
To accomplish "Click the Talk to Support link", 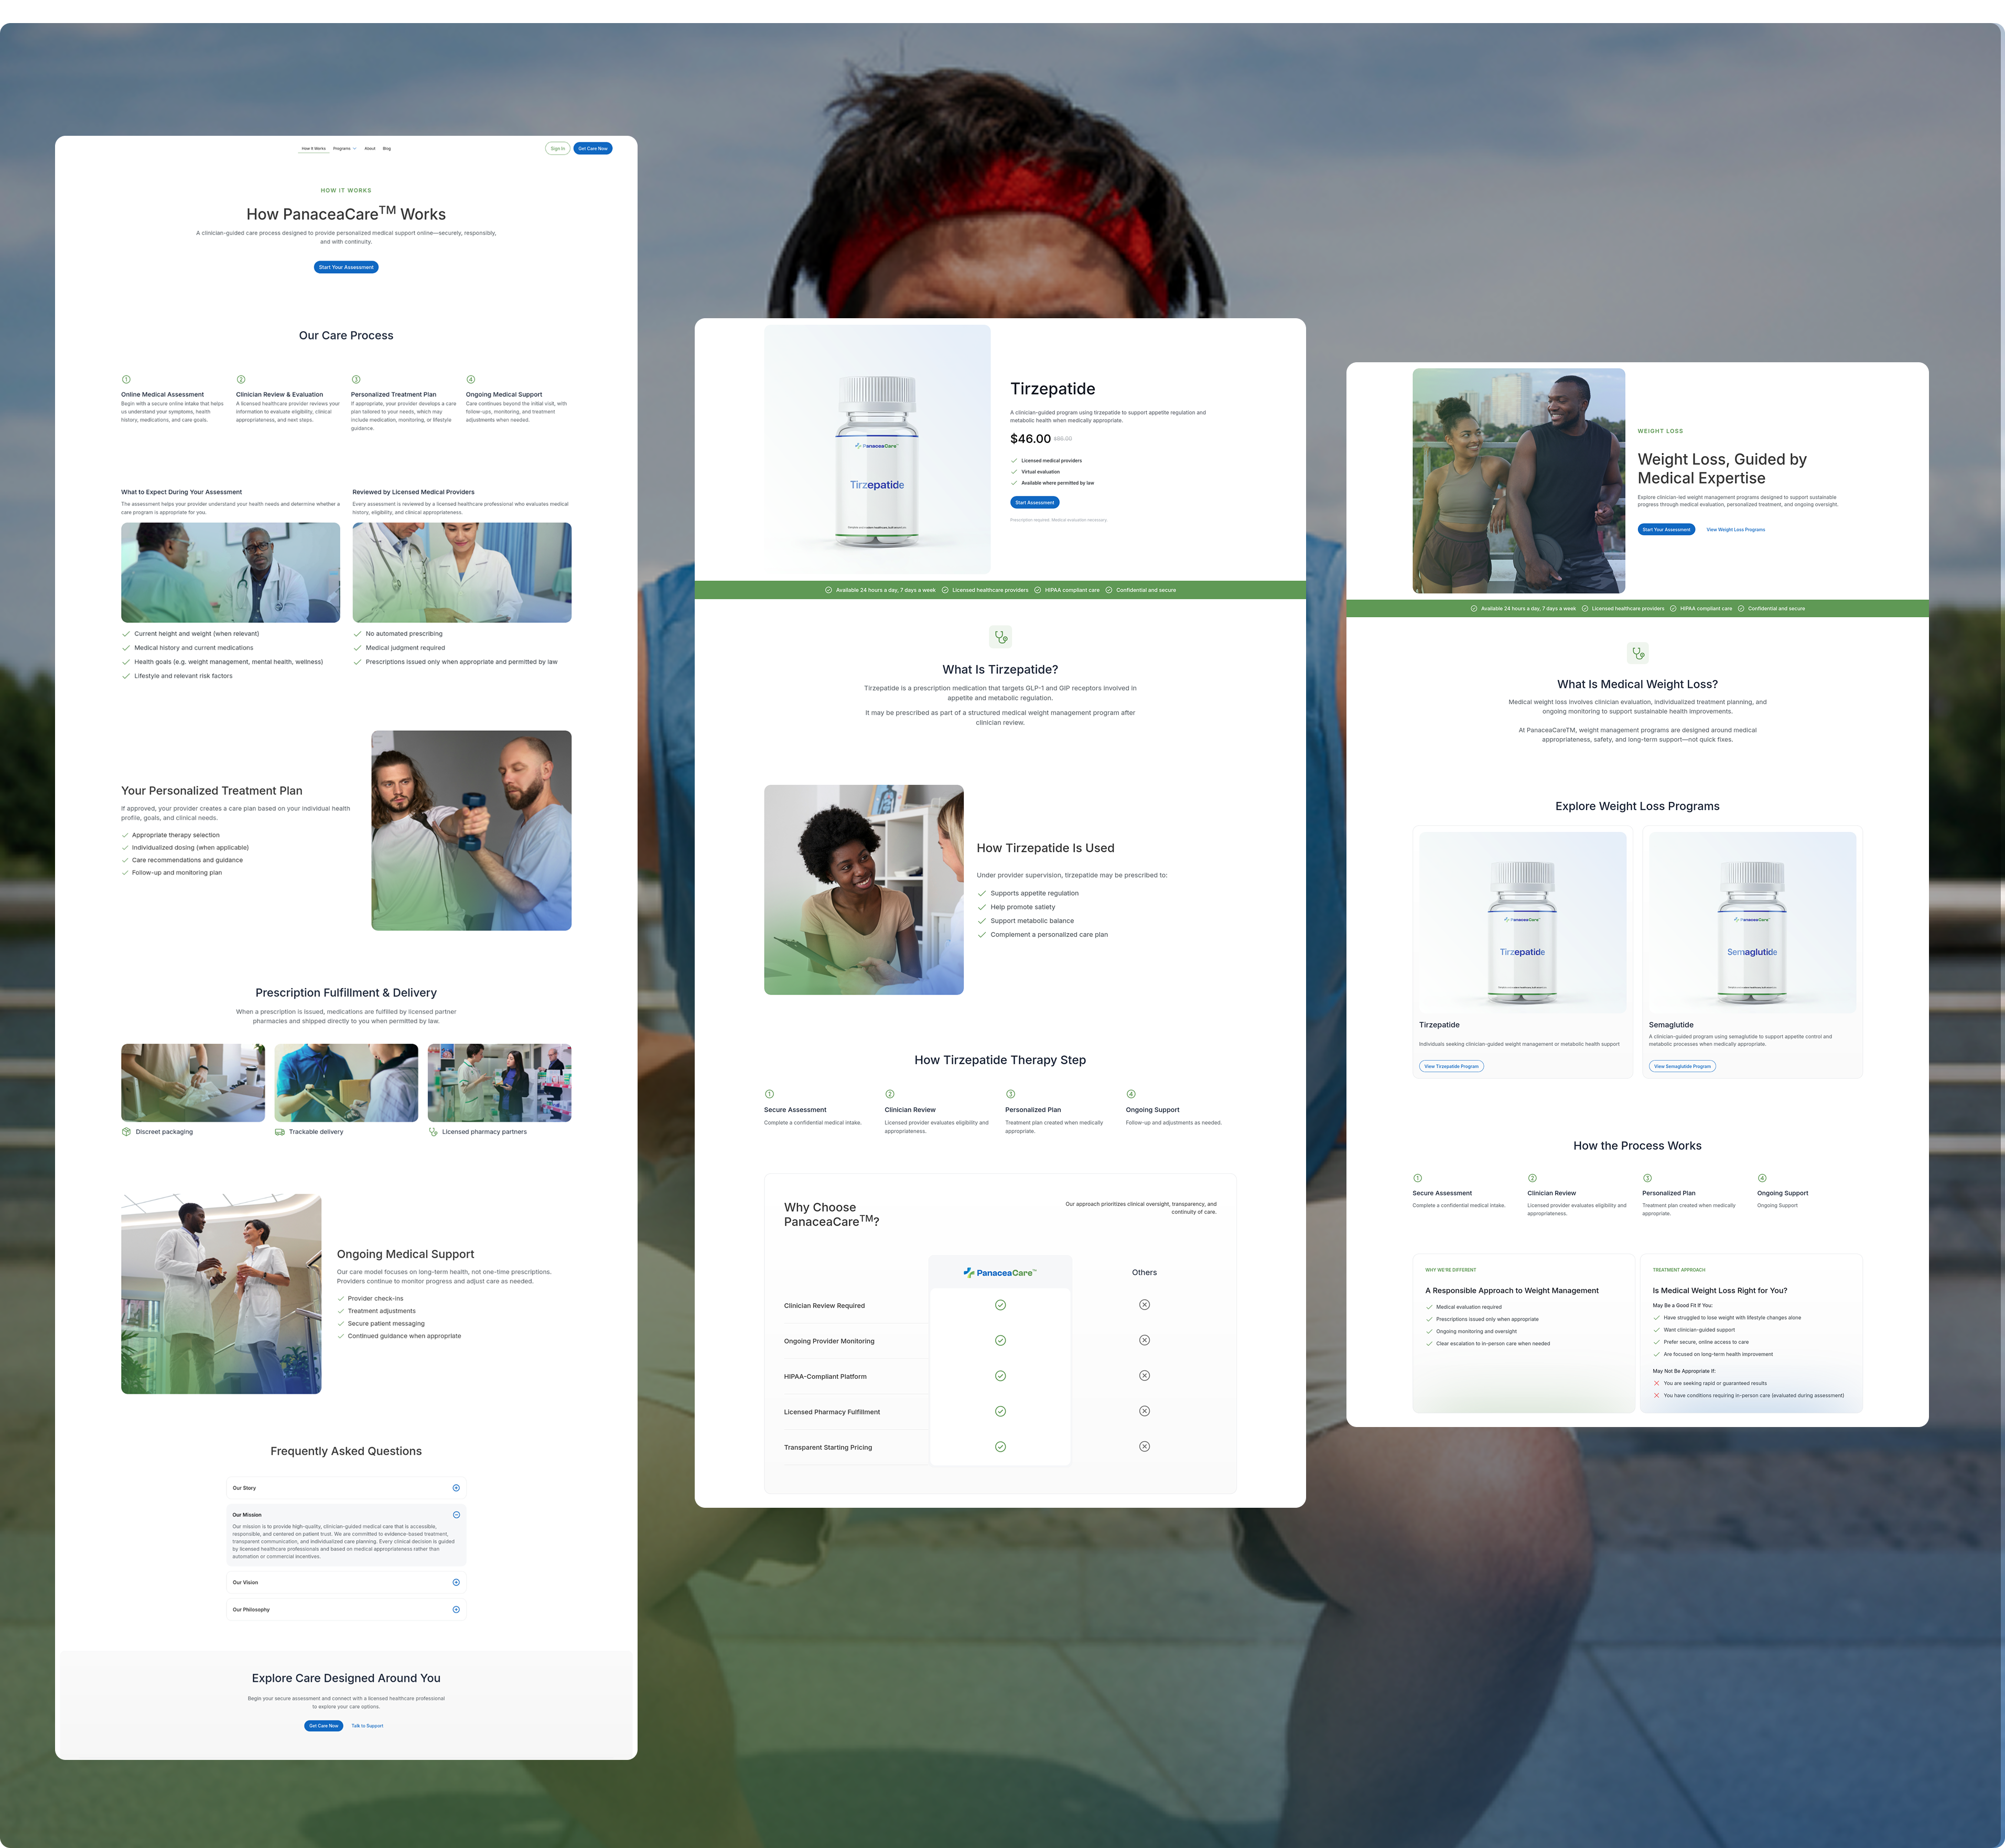I will pos(367,1726).
